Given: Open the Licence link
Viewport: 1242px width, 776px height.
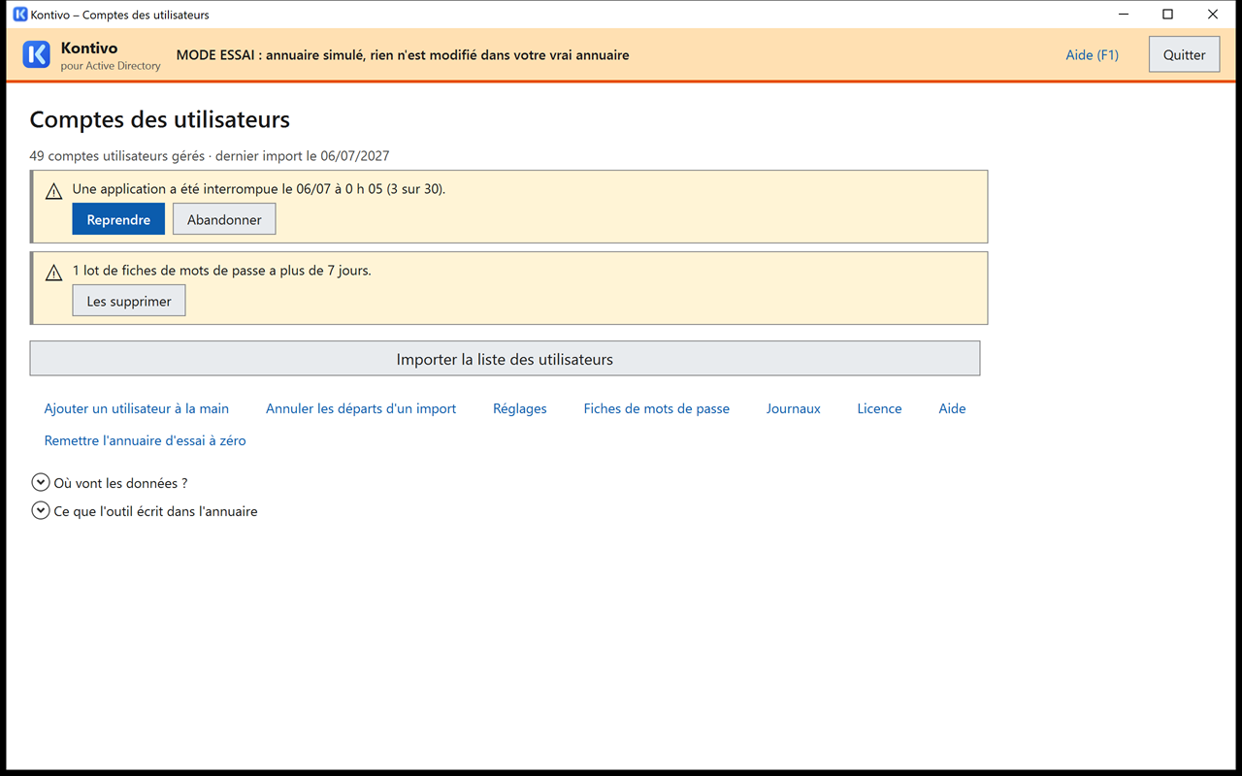Looking at the screenshot, I should pos(880,408).
